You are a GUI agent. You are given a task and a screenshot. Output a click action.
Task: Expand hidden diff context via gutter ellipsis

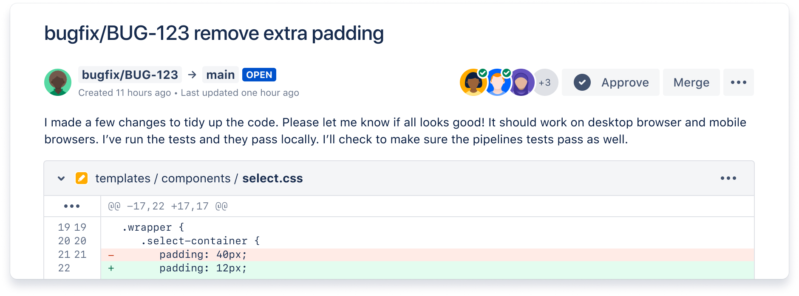pyautogui.click(x=72, y=206)
